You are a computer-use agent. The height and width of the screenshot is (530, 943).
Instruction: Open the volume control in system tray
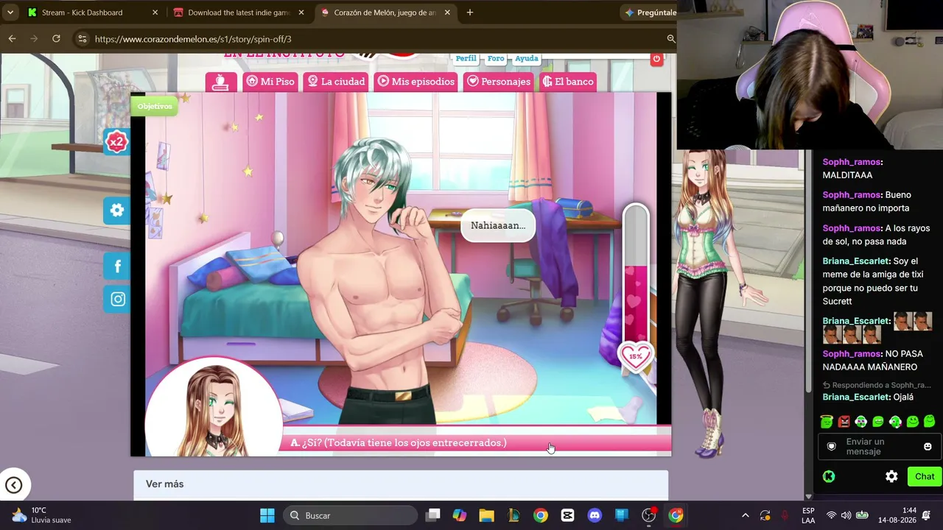pos(846,515)
